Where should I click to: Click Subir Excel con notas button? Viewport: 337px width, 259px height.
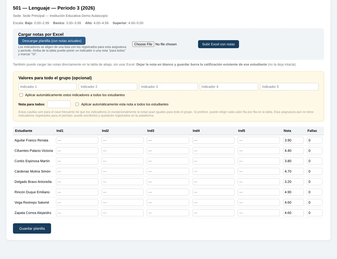[x=219, y=44]
